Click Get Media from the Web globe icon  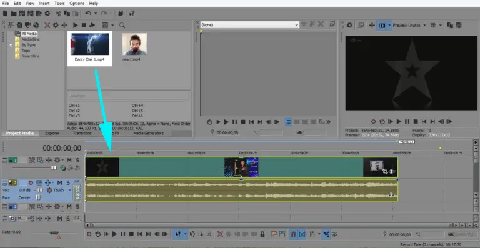tap(36, 25)
